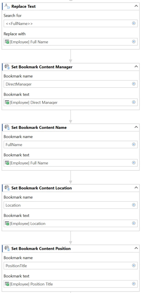This screenshot has height=293, width=141.
Task: Click Set Bookmark Content Manager activity icon
Action: [x=7, y=67]
